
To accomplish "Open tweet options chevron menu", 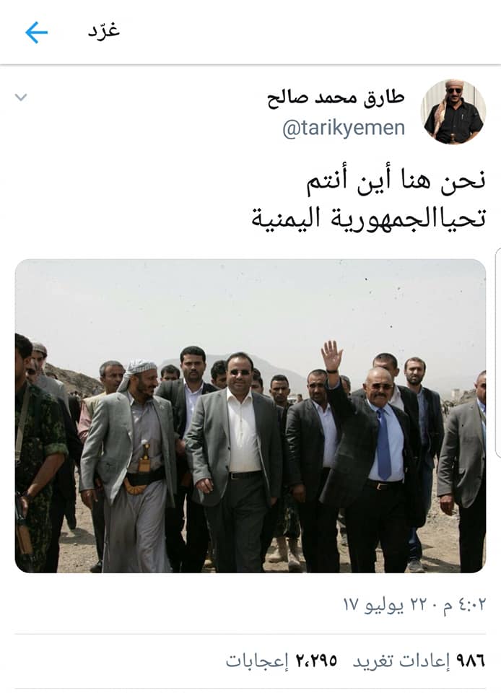I will pyautogui.click(x=21, y=97).
